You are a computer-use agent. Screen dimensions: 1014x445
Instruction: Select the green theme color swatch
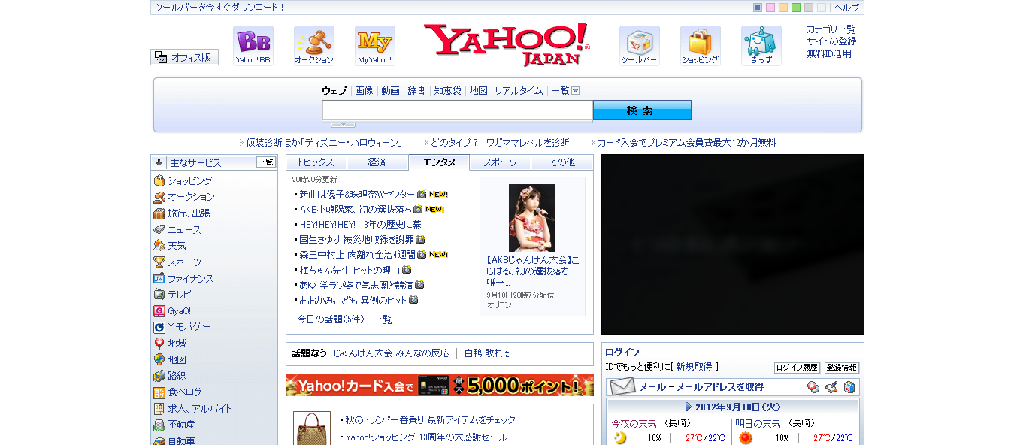pyautogui.click(x=796, y=8)
